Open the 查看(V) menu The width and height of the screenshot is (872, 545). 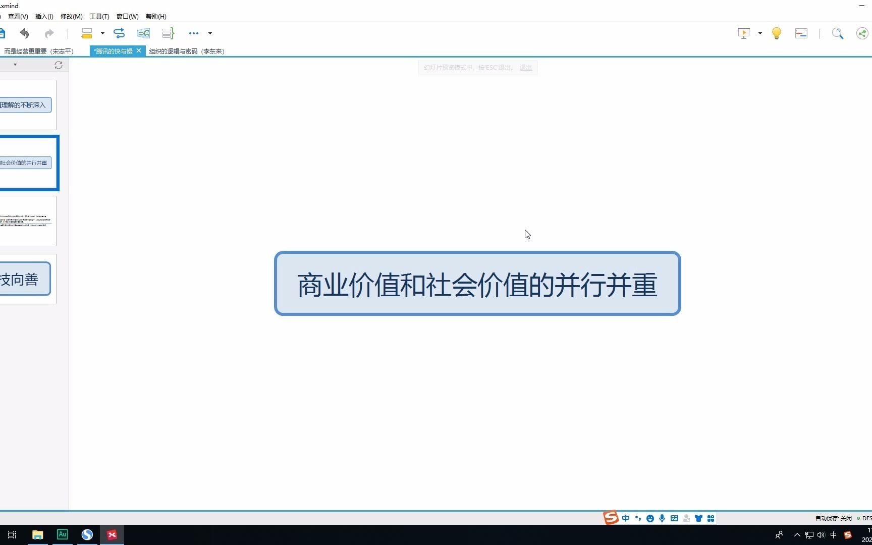(18, 16)
